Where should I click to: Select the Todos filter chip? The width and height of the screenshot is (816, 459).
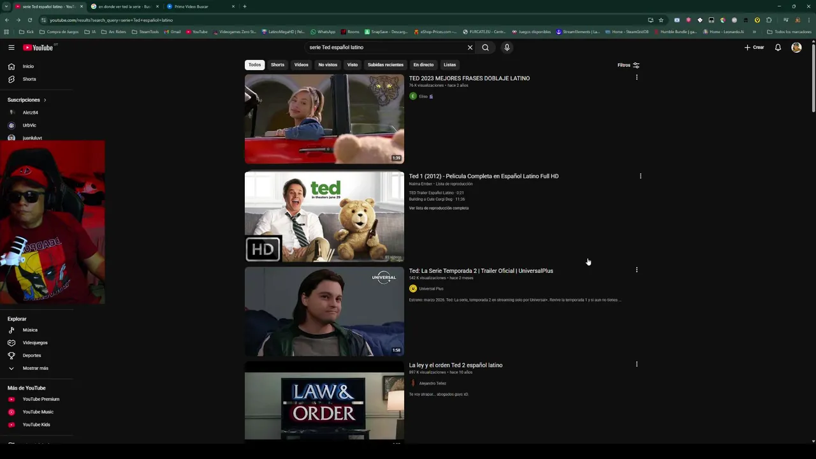pos(254,64)
